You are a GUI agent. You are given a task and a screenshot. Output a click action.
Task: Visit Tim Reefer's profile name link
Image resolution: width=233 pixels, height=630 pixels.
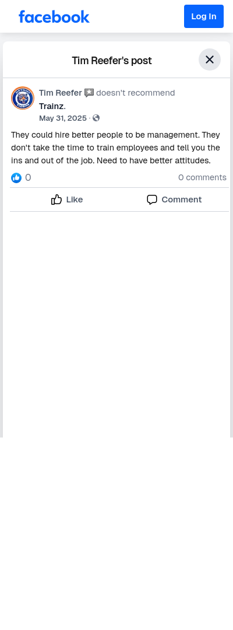tap(61, 93)
